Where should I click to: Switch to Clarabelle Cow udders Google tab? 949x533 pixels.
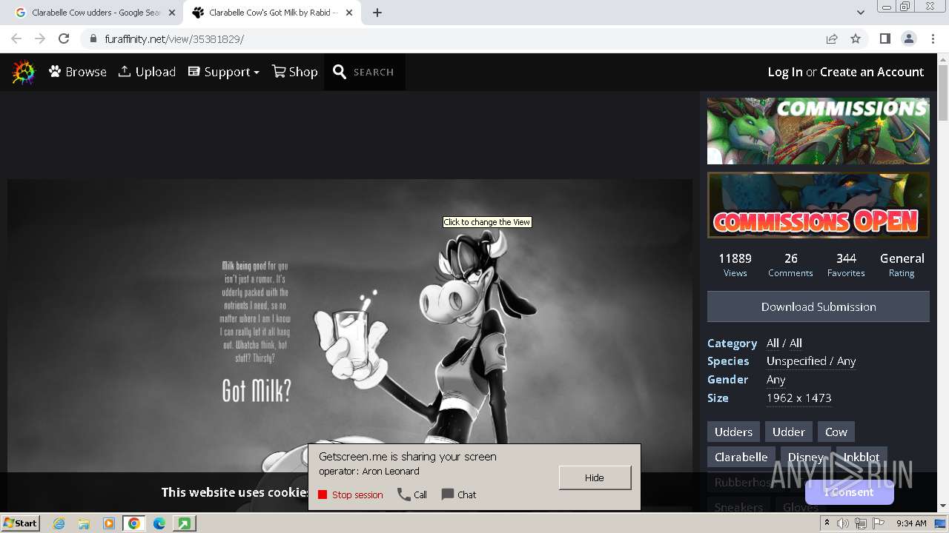pyautogui.click(x=95, y=13)
